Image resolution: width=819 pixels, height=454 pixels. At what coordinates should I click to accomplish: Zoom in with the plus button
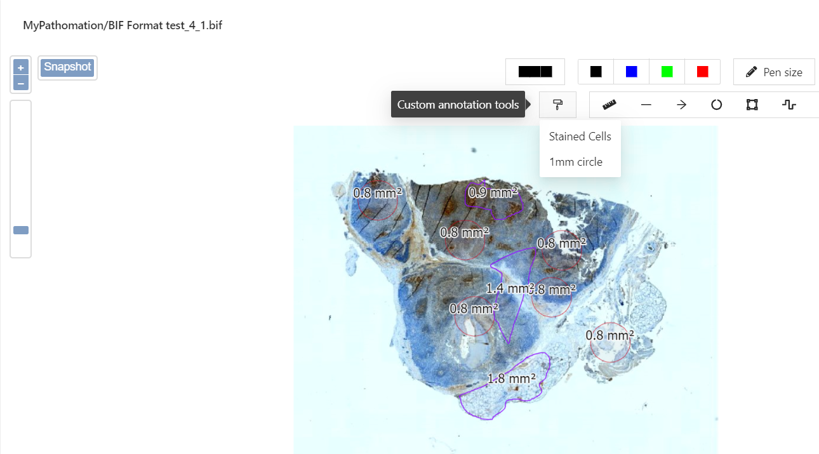pyautogui.click(x=21, y=67)
